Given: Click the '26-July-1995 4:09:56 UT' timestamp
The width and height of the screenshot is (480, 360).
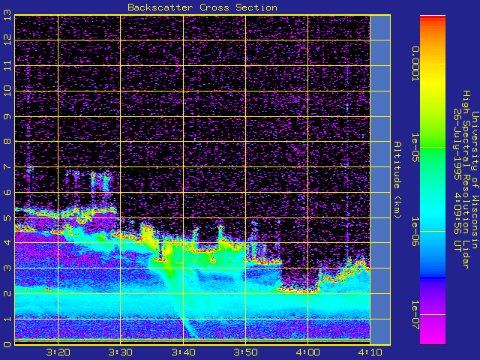Looking at the screenshot, I should pyautogui.click(x=457, y=180).
